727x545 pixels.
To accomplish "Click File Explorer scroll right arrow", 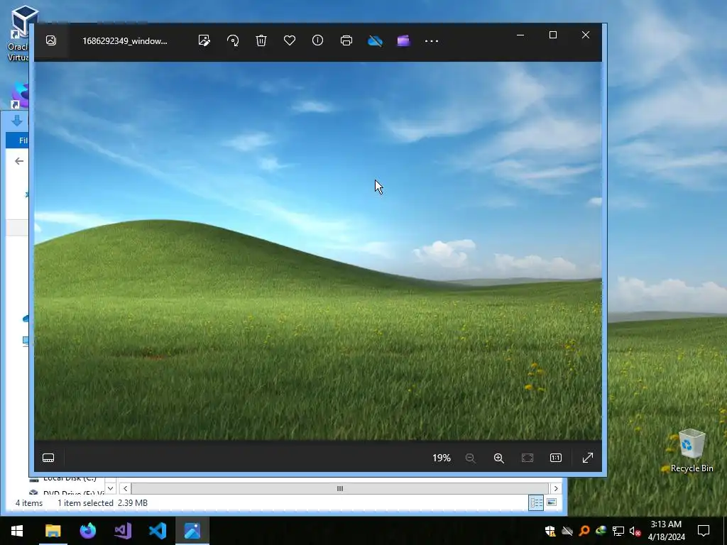I will tap(556, 488).
